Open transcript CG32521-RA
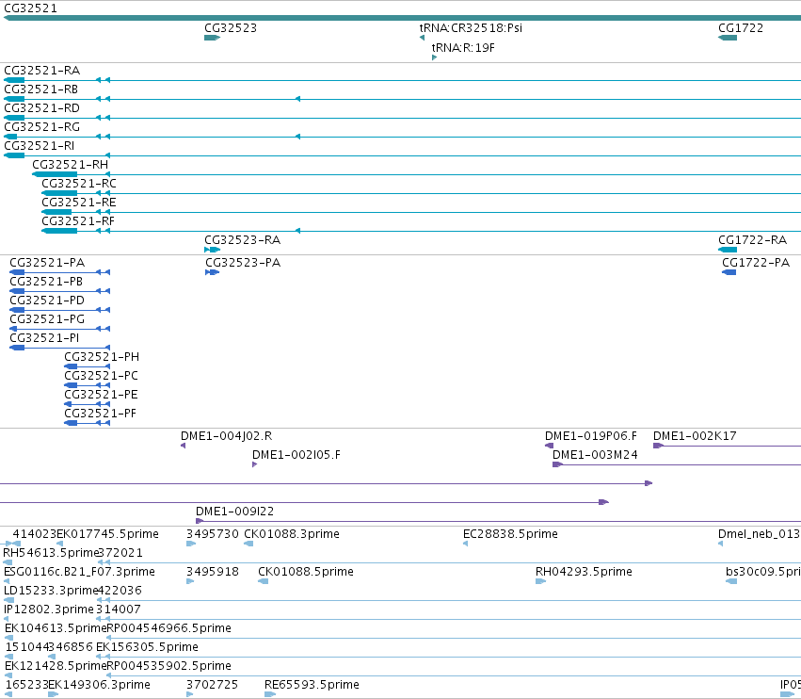 tap(42, 70)
